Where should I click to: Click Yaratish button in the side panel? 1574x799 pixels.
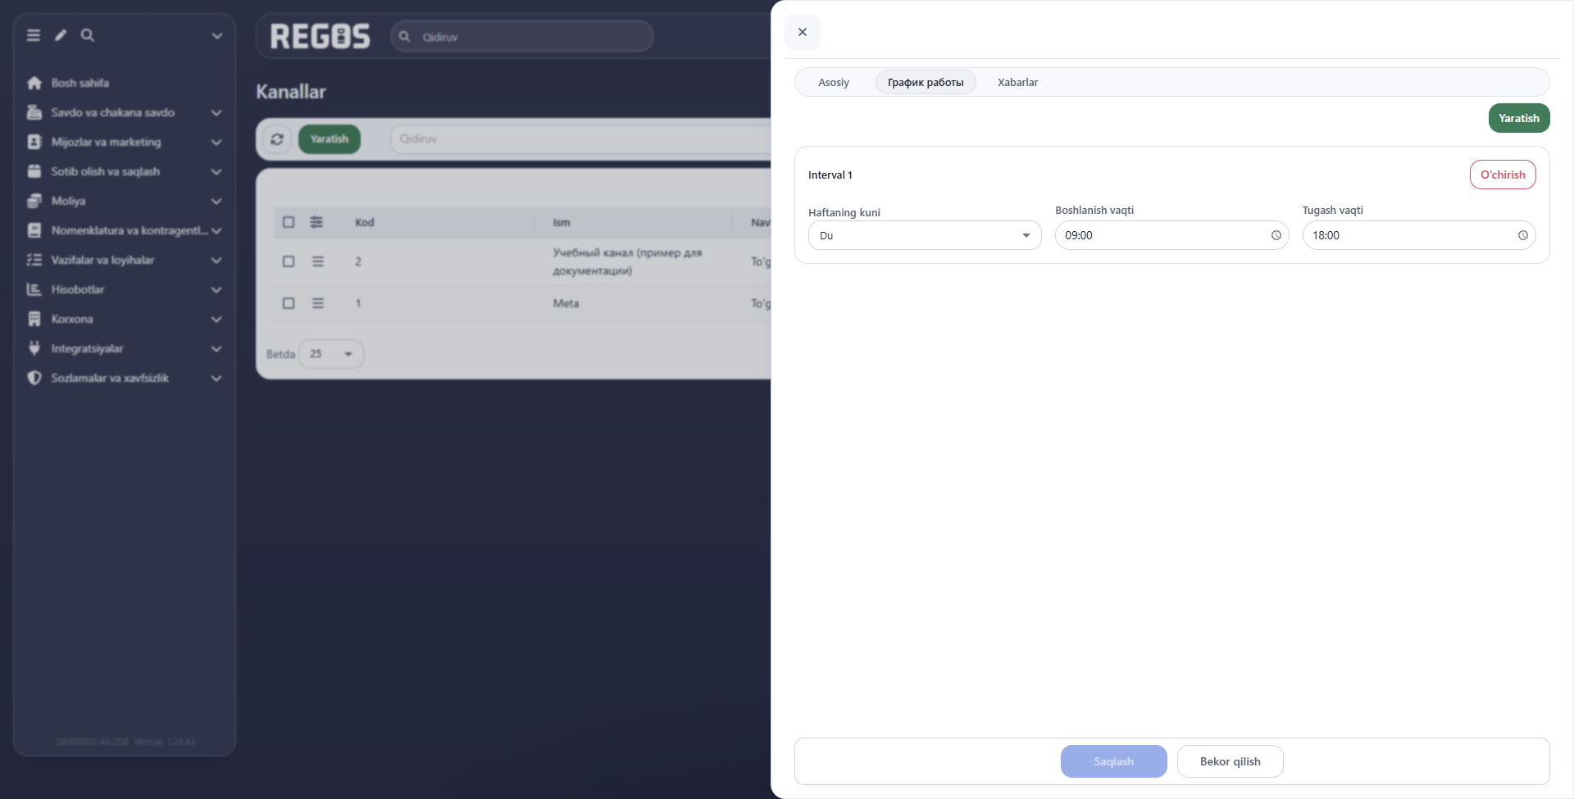[1519, 118]
